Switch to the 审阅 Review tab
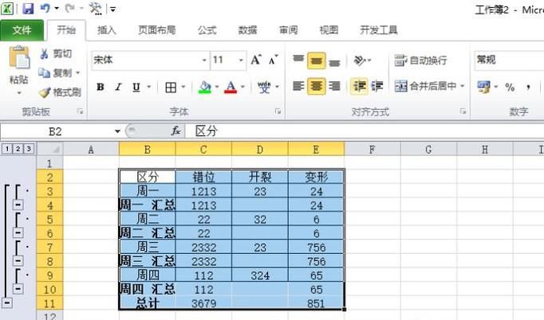 288,30
